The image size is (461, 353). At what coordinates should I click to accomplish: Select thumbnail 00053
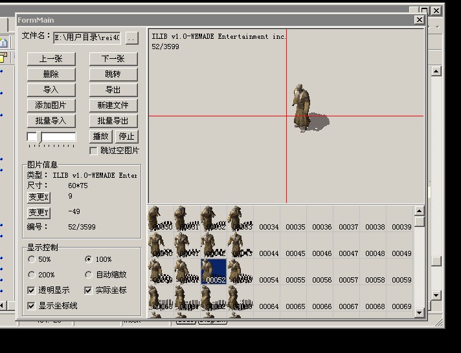pyautogui.click(x=240, y=272)
